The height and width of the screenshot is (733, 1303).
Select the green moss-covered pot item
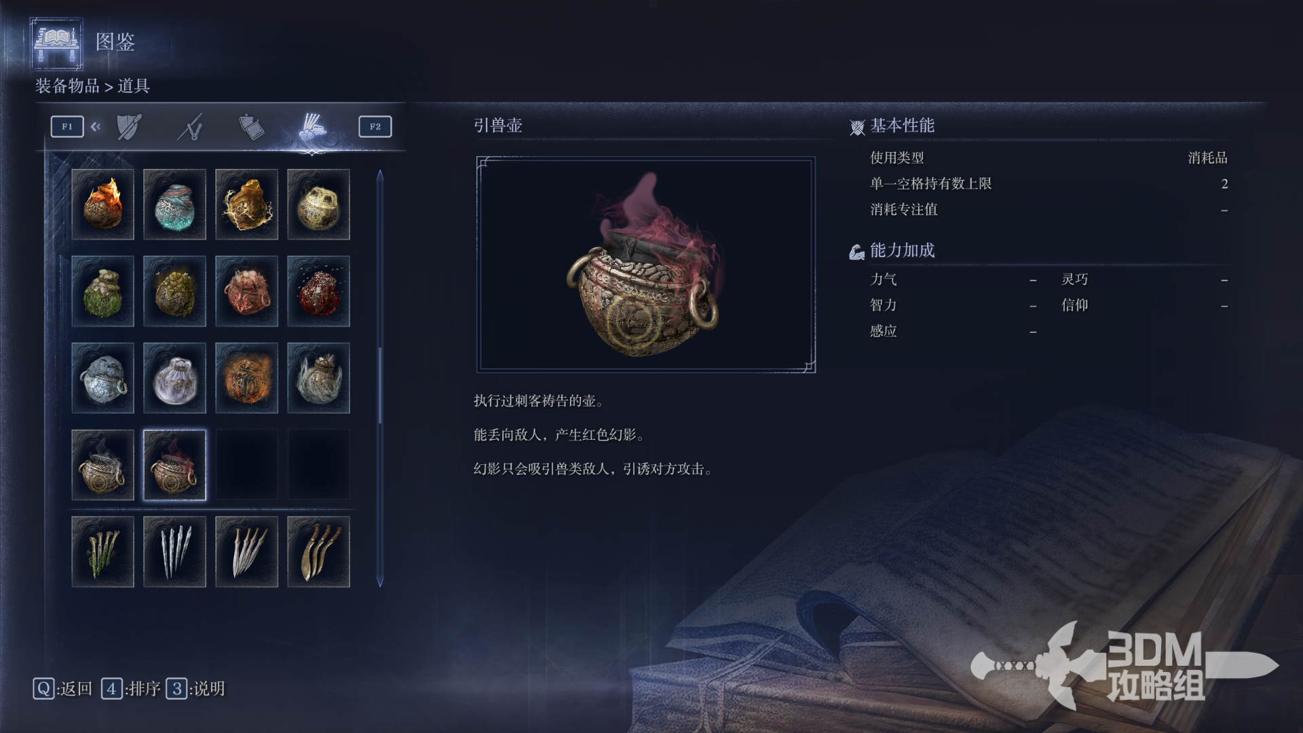[102, 291]
